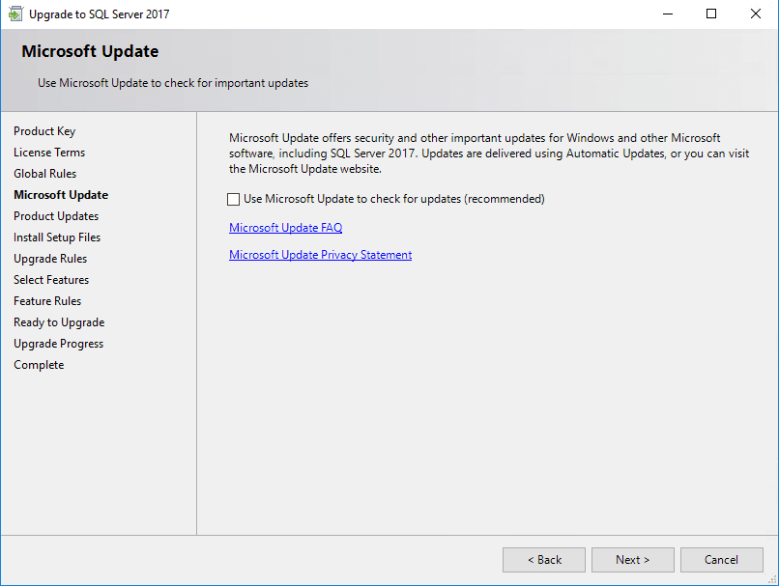
Task: Select Ready to Upgrade step
Action: point(59,322)
